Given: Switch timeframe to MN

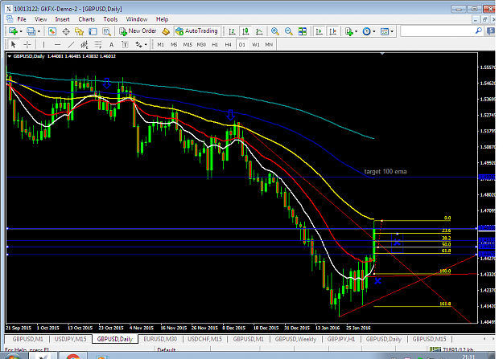Looking at the screenshot, I should (269, 44).
